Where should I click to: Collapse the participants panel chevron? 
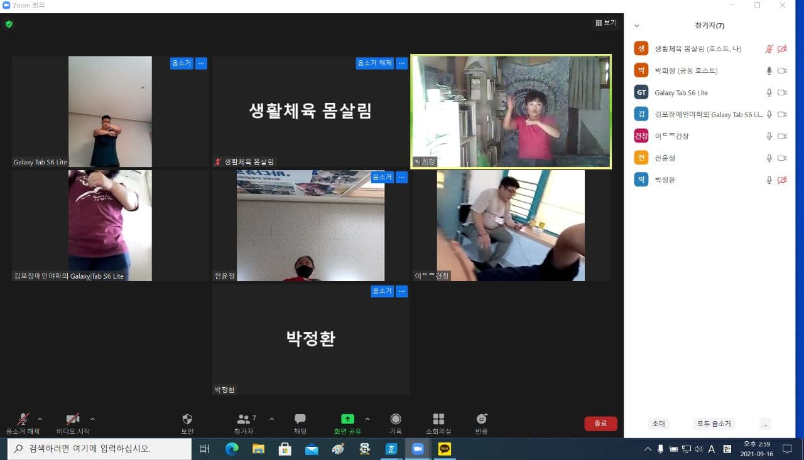tap(637, 26)
